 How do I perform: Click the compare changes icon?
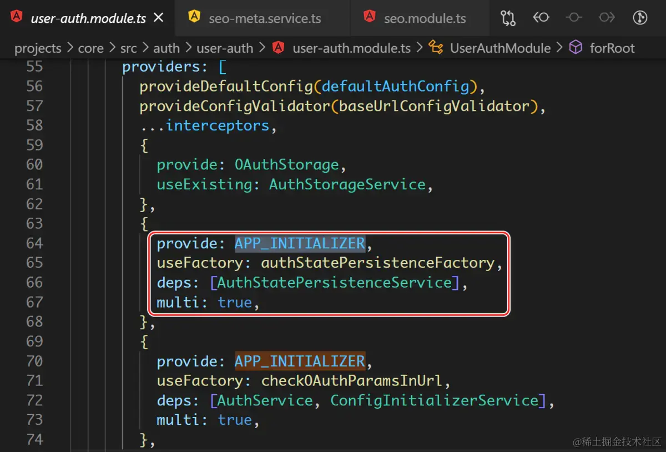click(x=508, y=18)
